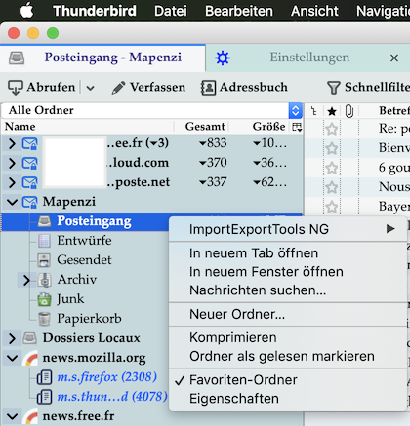The image size is (410, 426).
Task: Toggle the Schnellfilter funnel button
Action: 368,88
